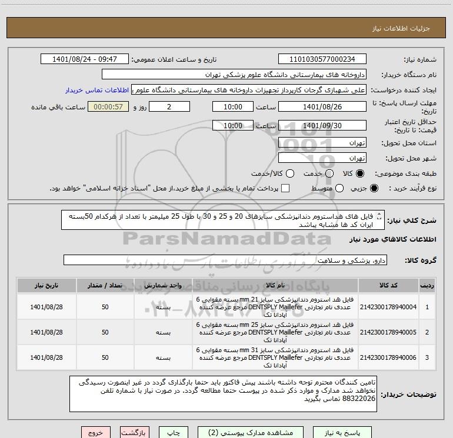Click the request creator field
This screenshot has height=438, width=453.
pos(249,90)
